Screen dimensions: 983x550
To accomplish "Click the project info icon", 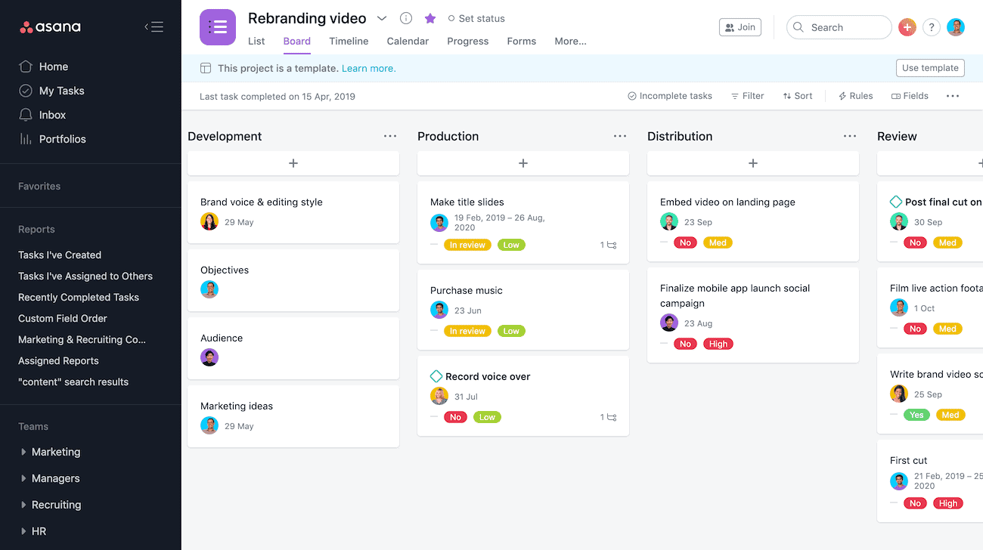I will pos(406,18).
